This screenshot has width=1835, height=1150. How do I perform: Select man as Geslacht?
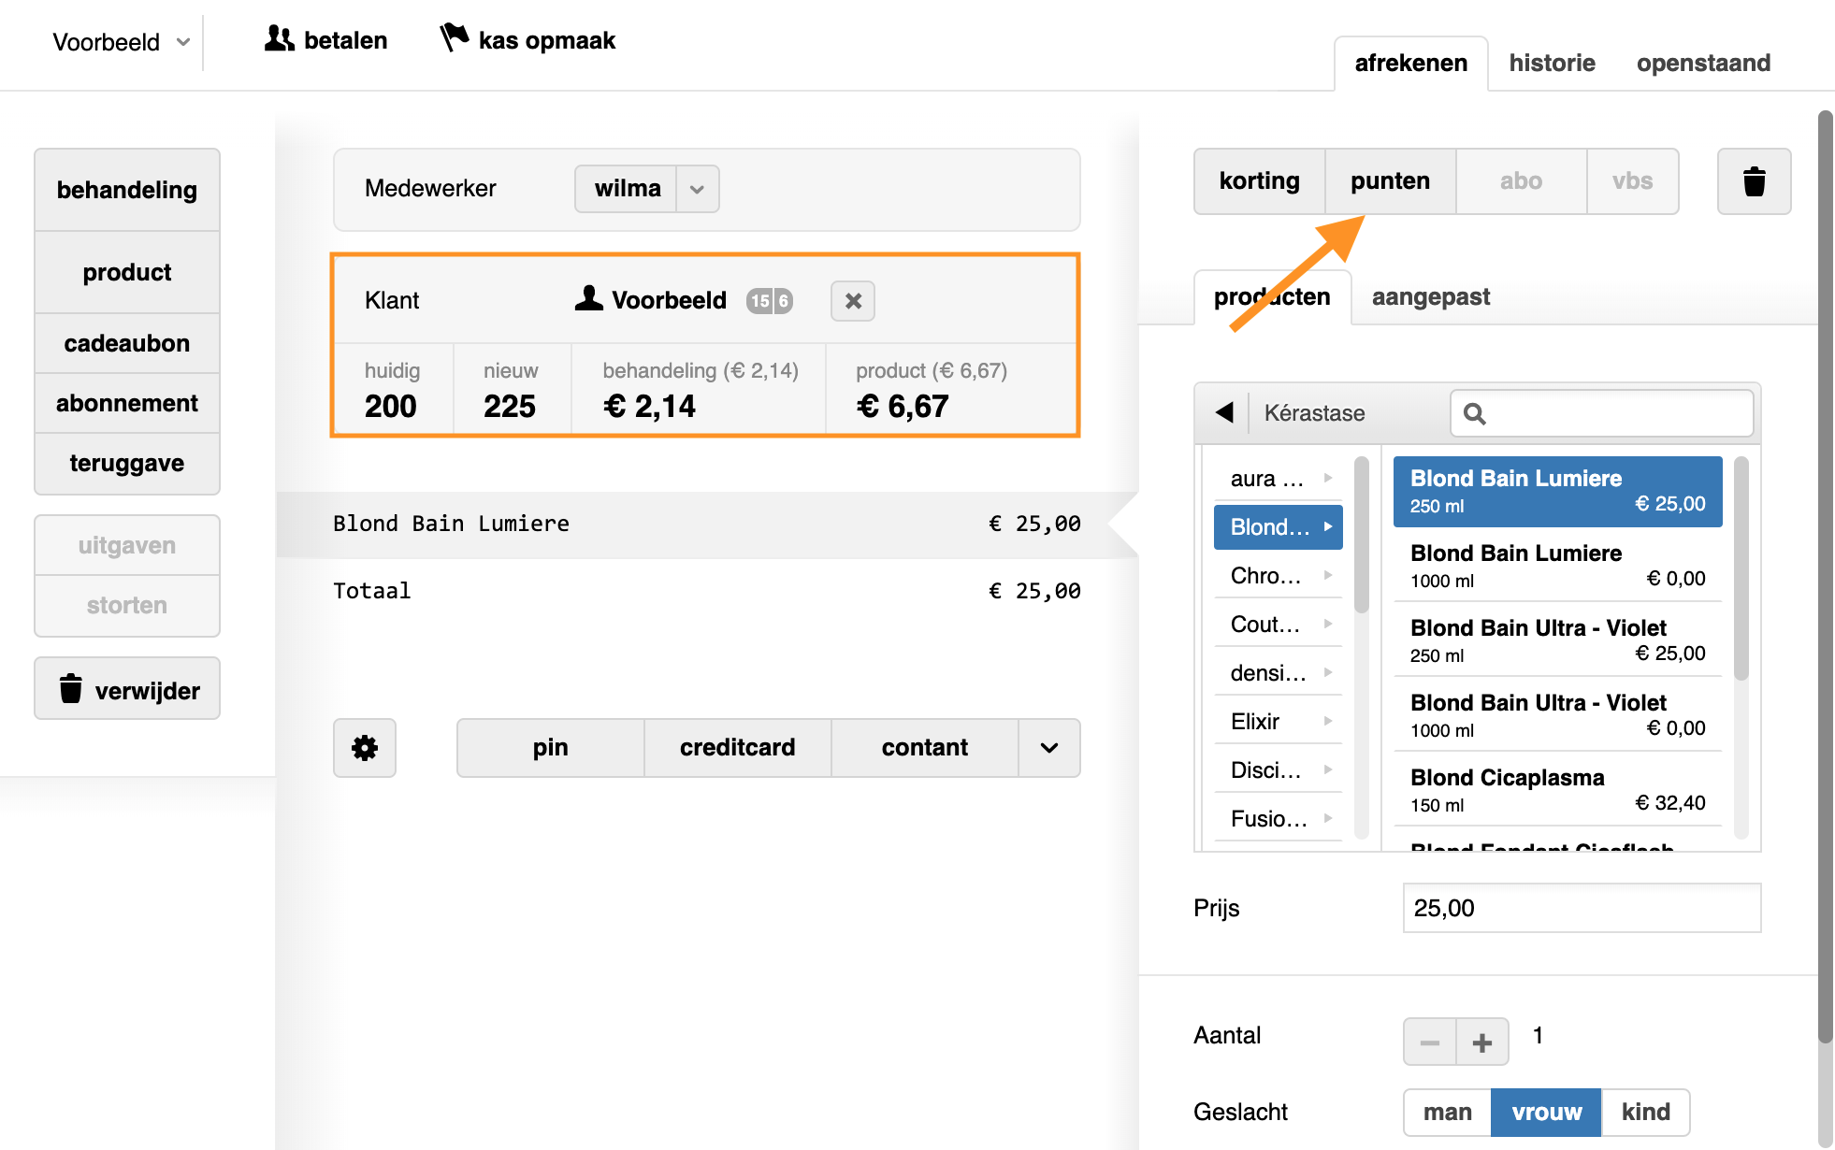(1447, 1112)
